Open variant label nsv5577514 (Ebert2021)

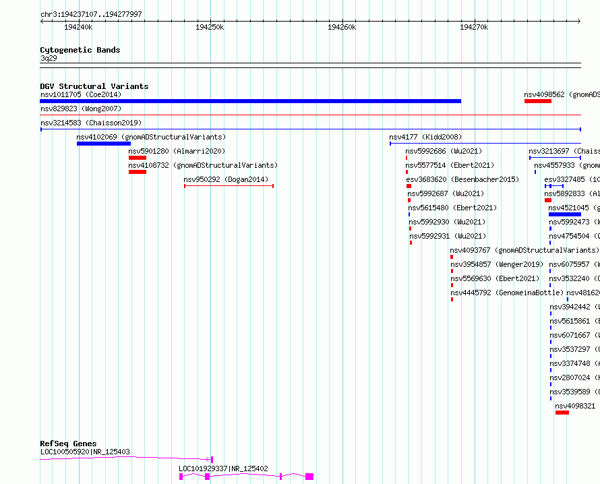click(x=450, y=165)
